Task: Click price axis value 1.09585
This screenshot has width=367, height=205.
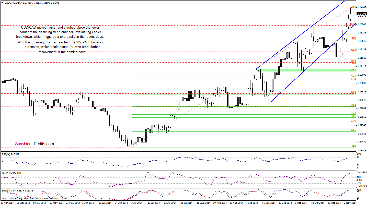Action: [361, 92]
